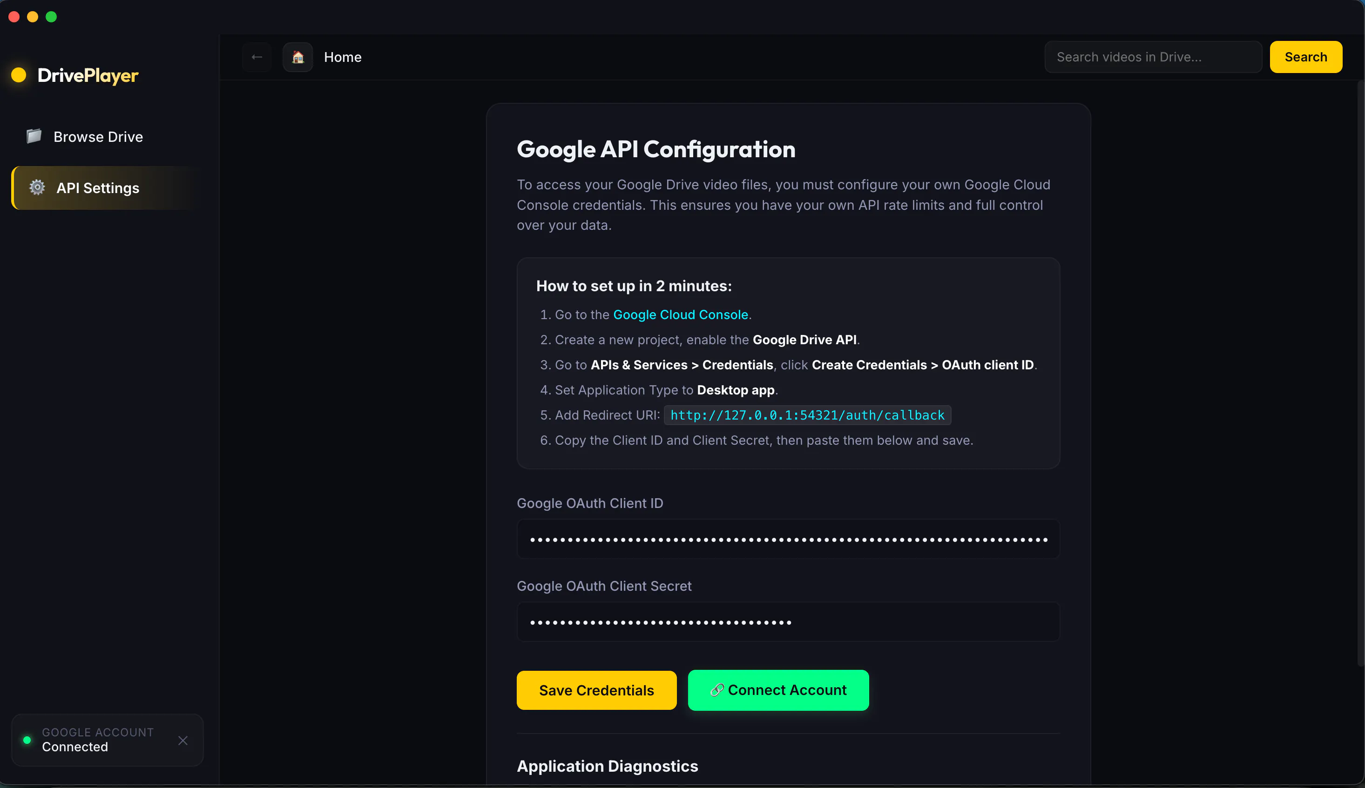Click the gear icon beside API Settings
The height and width of the screenshot is (788, 1365).
tap(37, 187)
